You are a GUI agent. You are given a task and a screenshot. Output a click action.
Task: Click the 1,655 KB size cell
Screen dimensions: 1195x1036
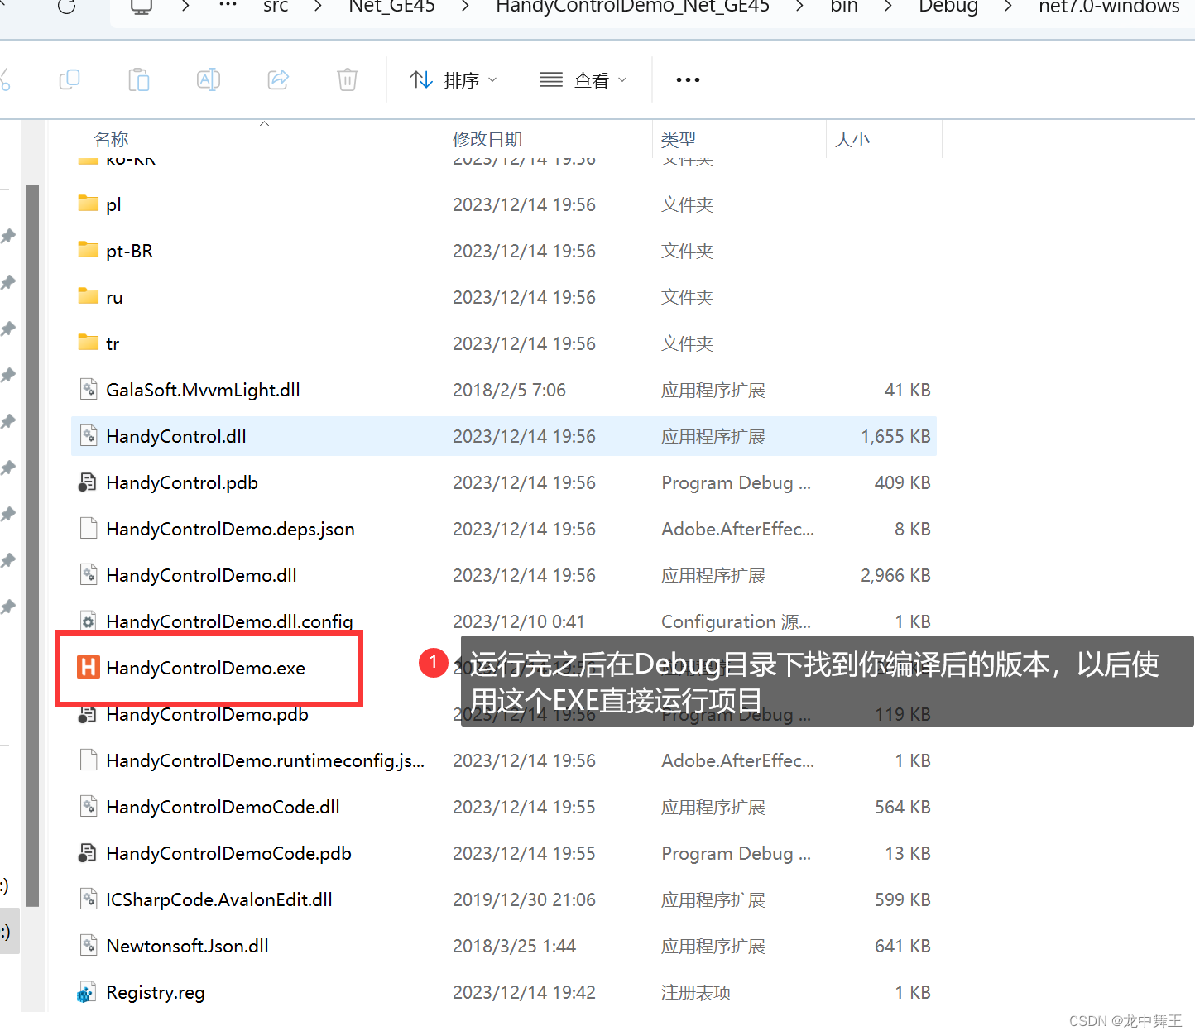coord(895,436)
